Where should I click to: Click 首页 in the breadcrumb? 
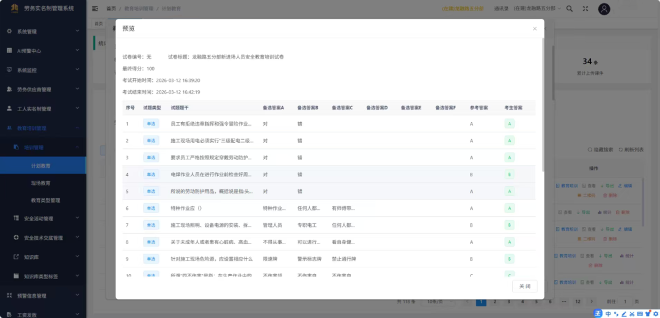111,9
